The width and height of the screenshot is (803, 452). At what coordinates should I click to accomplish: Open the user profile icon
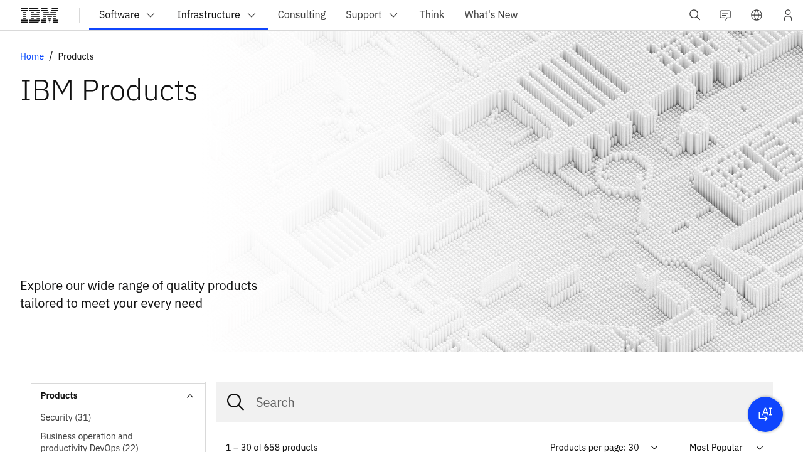click(788, 15)
